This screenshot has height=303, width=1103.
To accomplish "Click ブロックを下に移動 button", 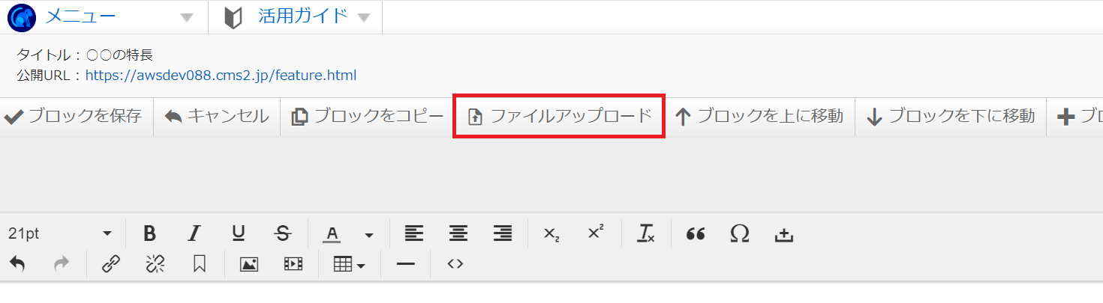I will click(x=951, y=116).
